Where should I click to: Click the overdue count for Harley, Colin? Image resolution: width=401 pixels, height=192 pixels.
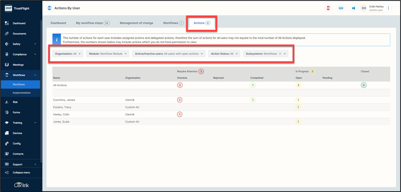[x=180, y=114]
